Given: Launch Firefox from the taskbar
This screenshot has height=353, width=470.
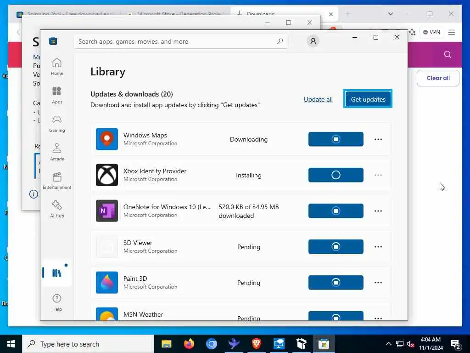Looking at the screenshot, I should [189, 344].
